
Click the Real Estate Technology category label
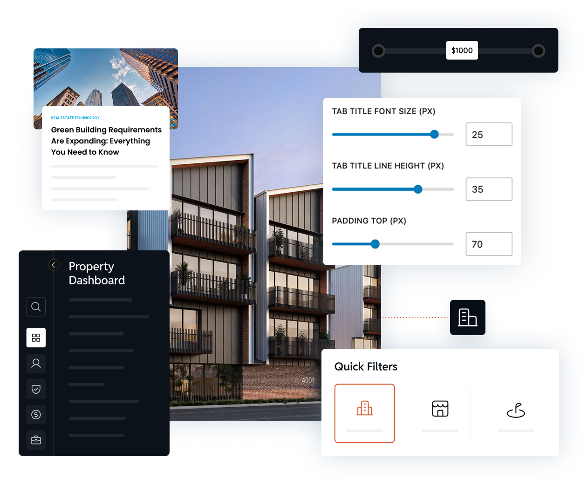[x=75, y=118]
